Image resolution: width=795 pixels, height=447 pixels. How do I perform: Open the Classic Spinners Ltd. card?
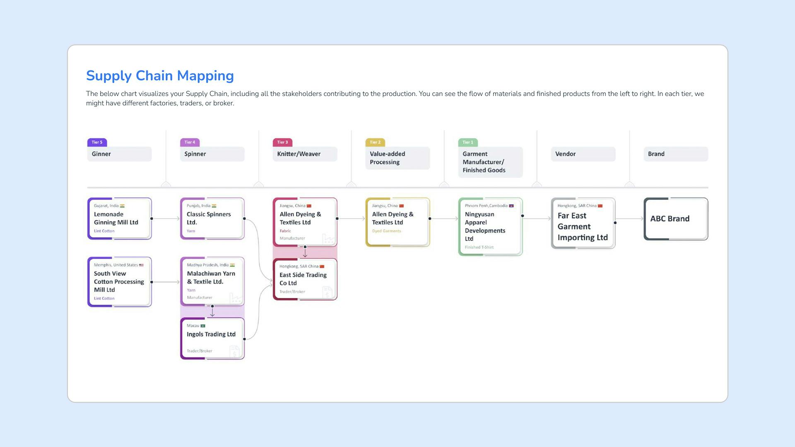[x=212, y=218]
